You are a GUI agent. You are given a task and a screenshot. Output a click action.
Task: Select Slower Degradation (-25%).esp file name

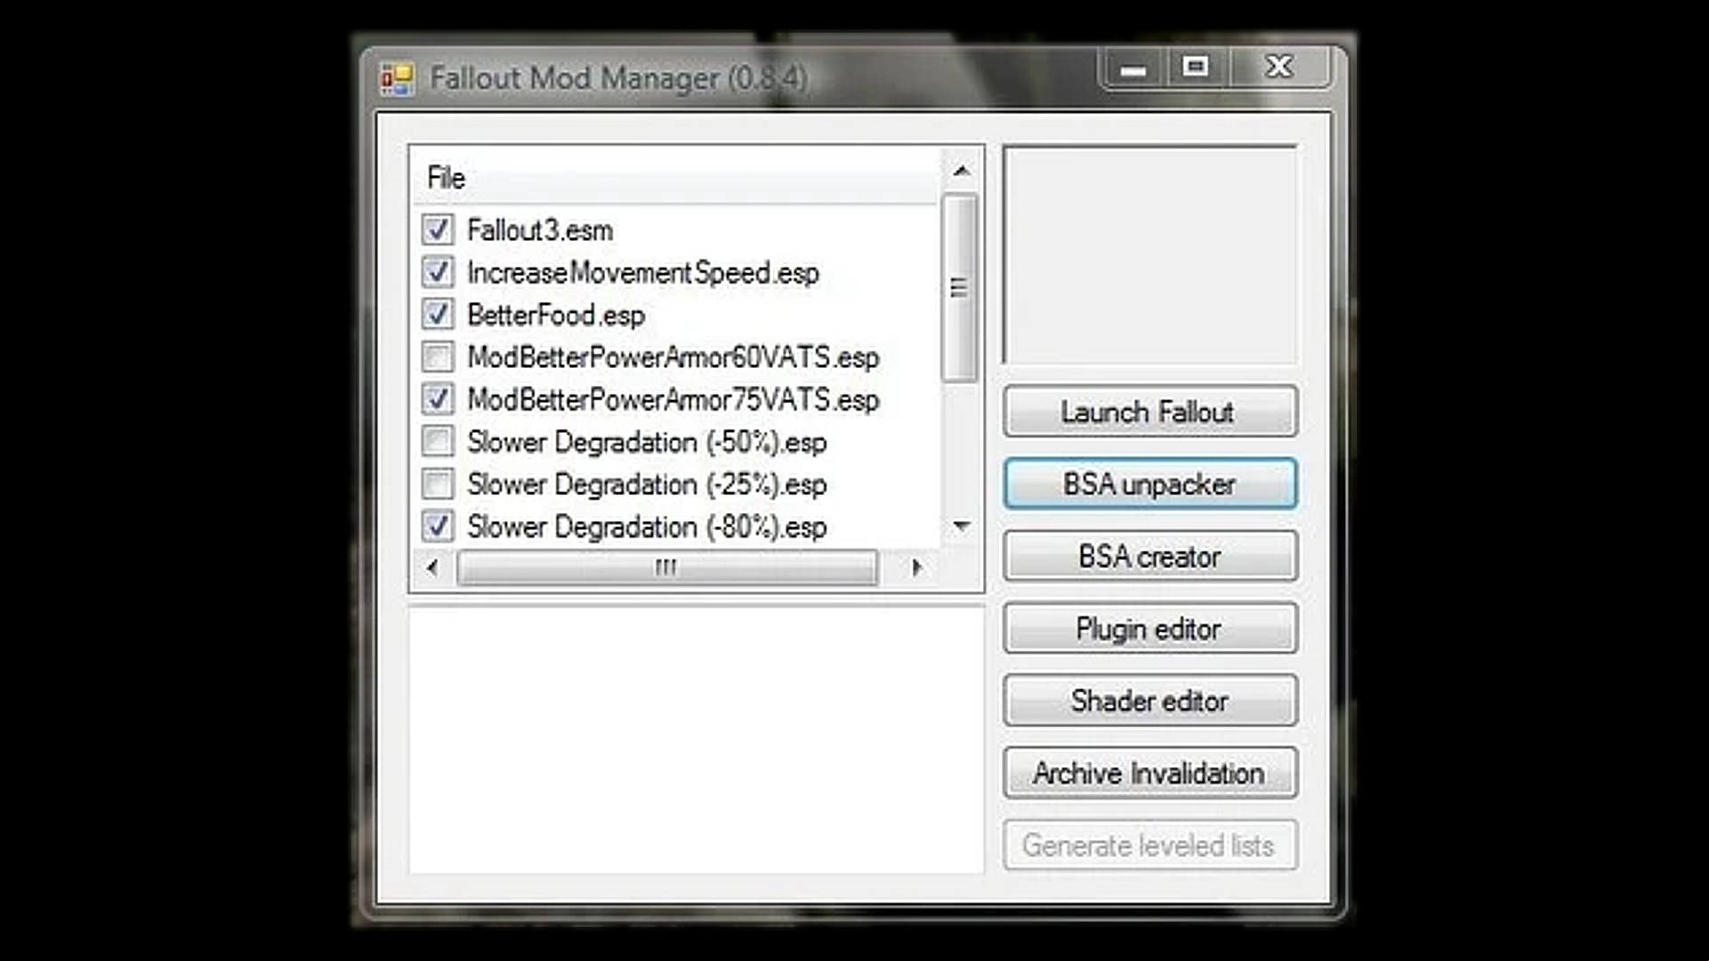(647, 485)
